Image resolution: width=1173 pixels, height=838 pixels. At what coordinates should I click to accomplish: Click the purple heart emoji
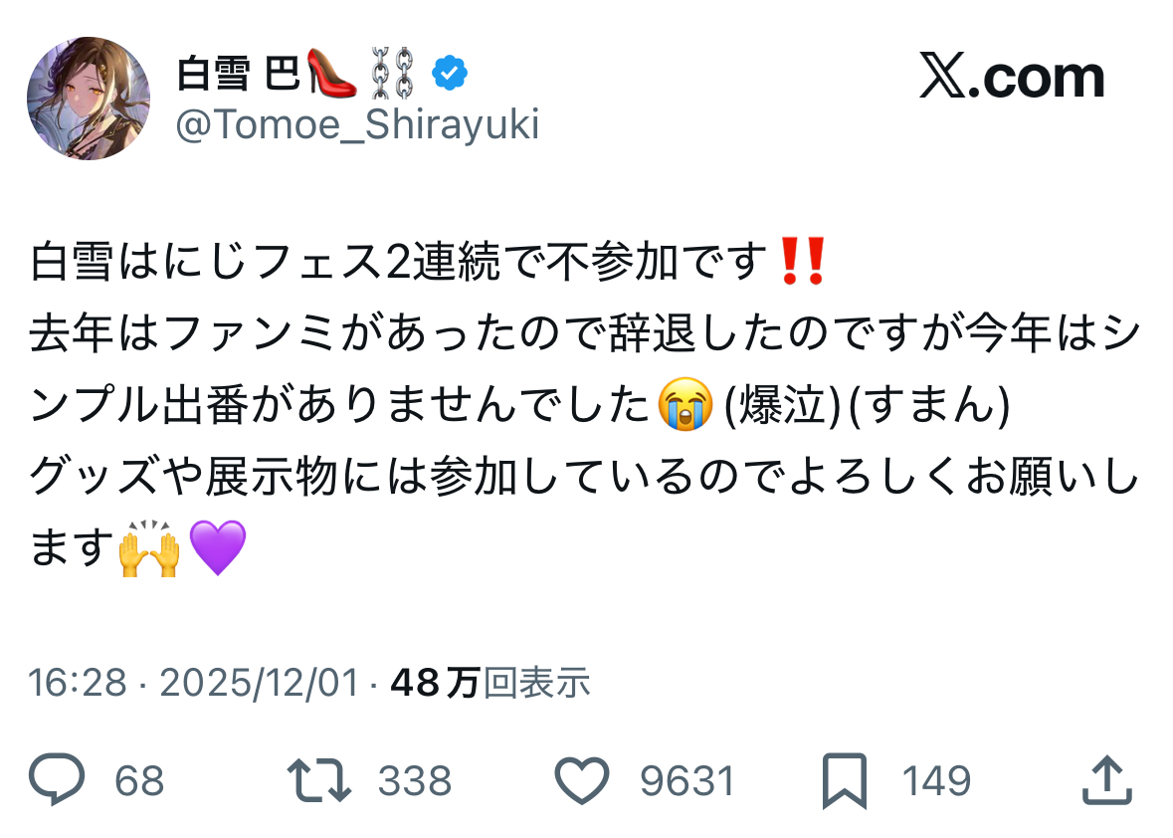(x=217, y=547)
